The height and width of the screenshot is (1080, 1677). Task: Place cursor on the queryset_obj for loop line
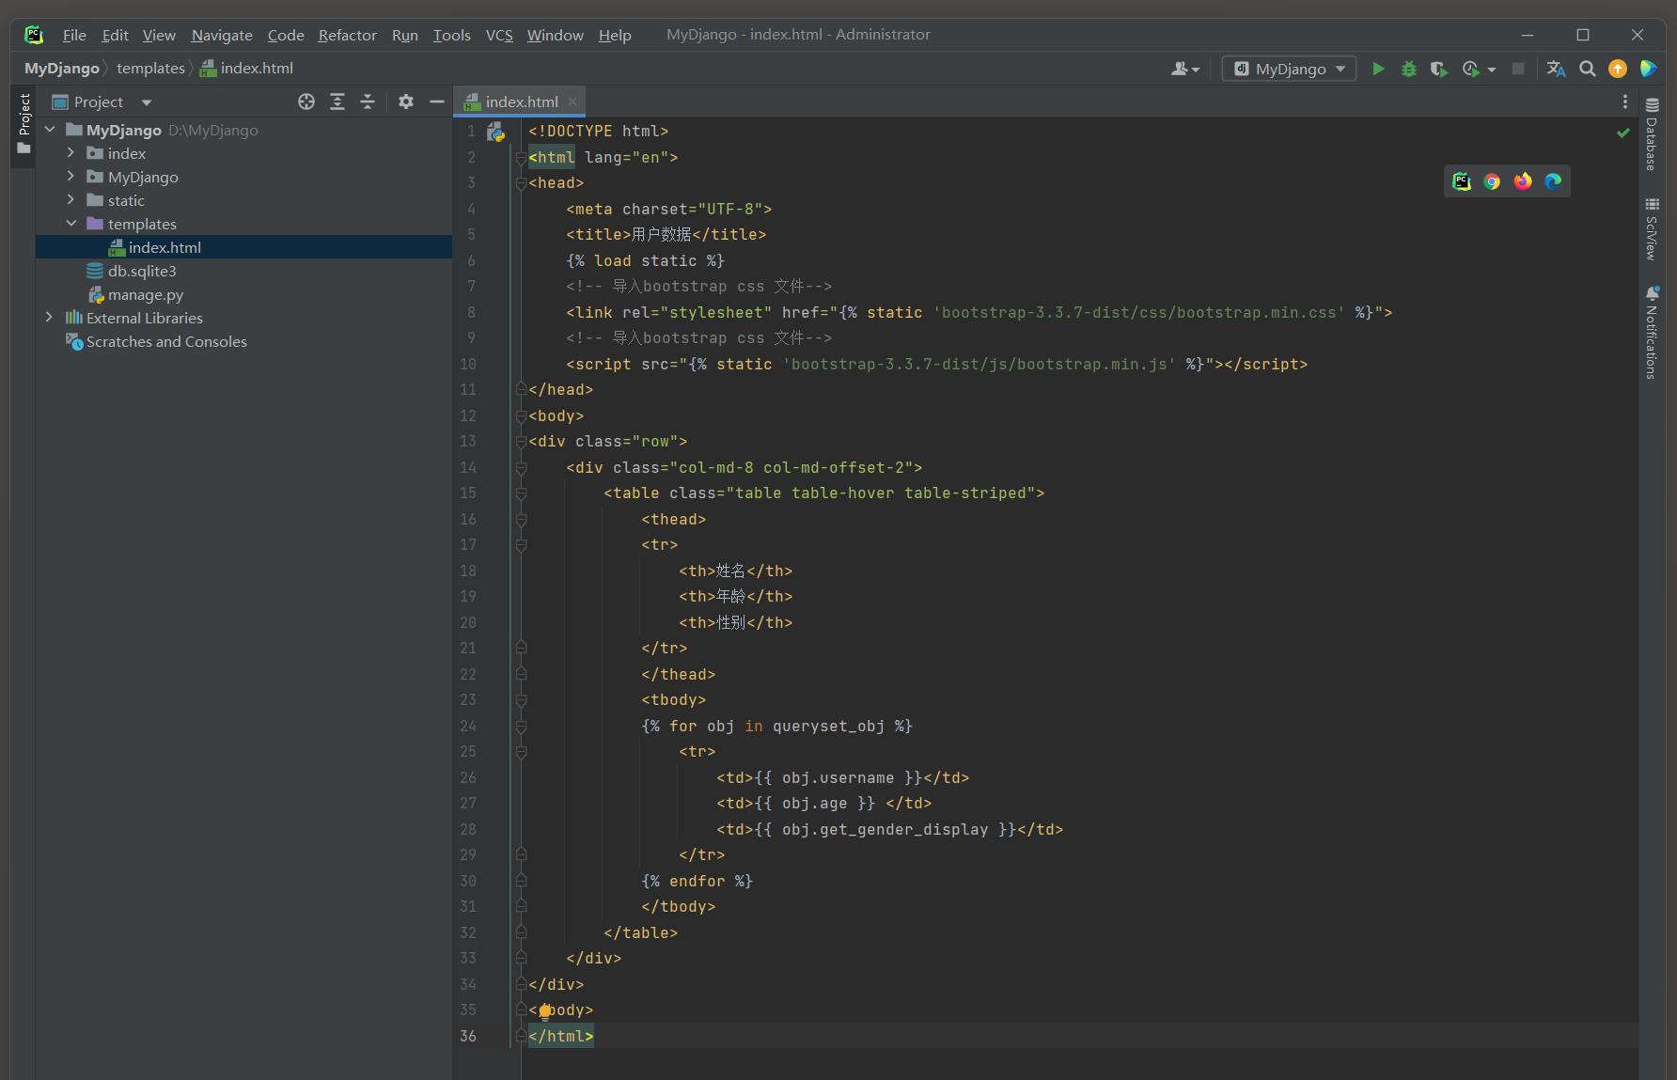pyautogui.click(x=776, y=727)
